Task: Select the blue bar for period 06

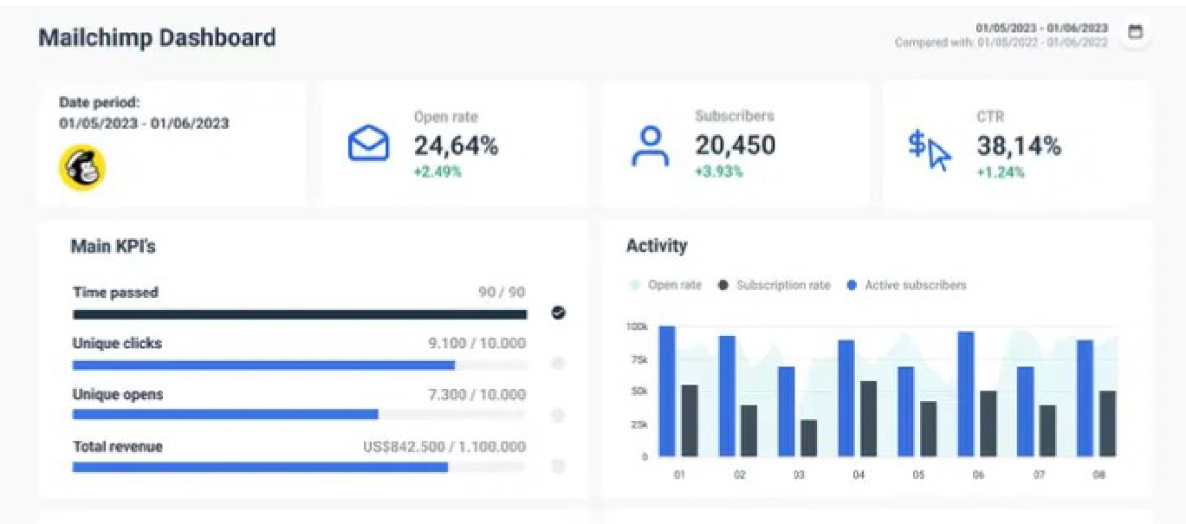Action: (x=965, y=394)
